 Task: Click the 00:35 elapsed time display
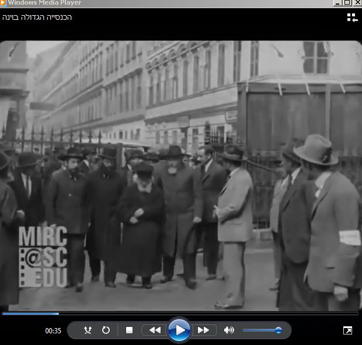(53, 330)
